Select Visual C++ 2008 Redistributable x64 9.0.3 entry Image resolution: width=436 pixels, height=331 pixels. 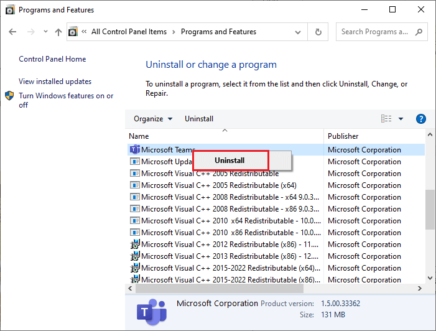coord(230,197)
